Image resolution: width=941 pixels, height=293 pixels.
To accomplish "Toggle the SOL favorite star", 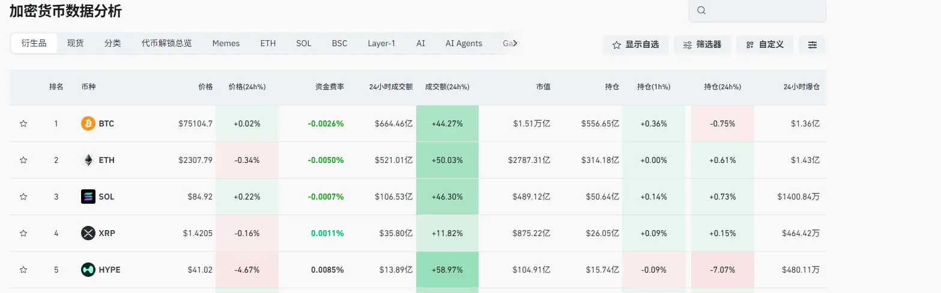I will [x=23, y=197].
